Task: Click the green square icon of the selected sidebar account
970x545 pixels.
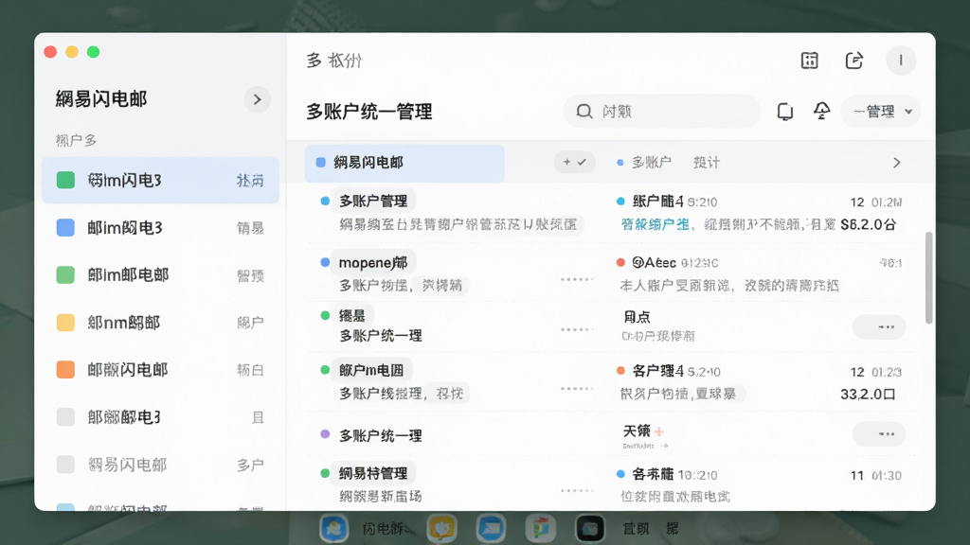Action: coord(65,180)
